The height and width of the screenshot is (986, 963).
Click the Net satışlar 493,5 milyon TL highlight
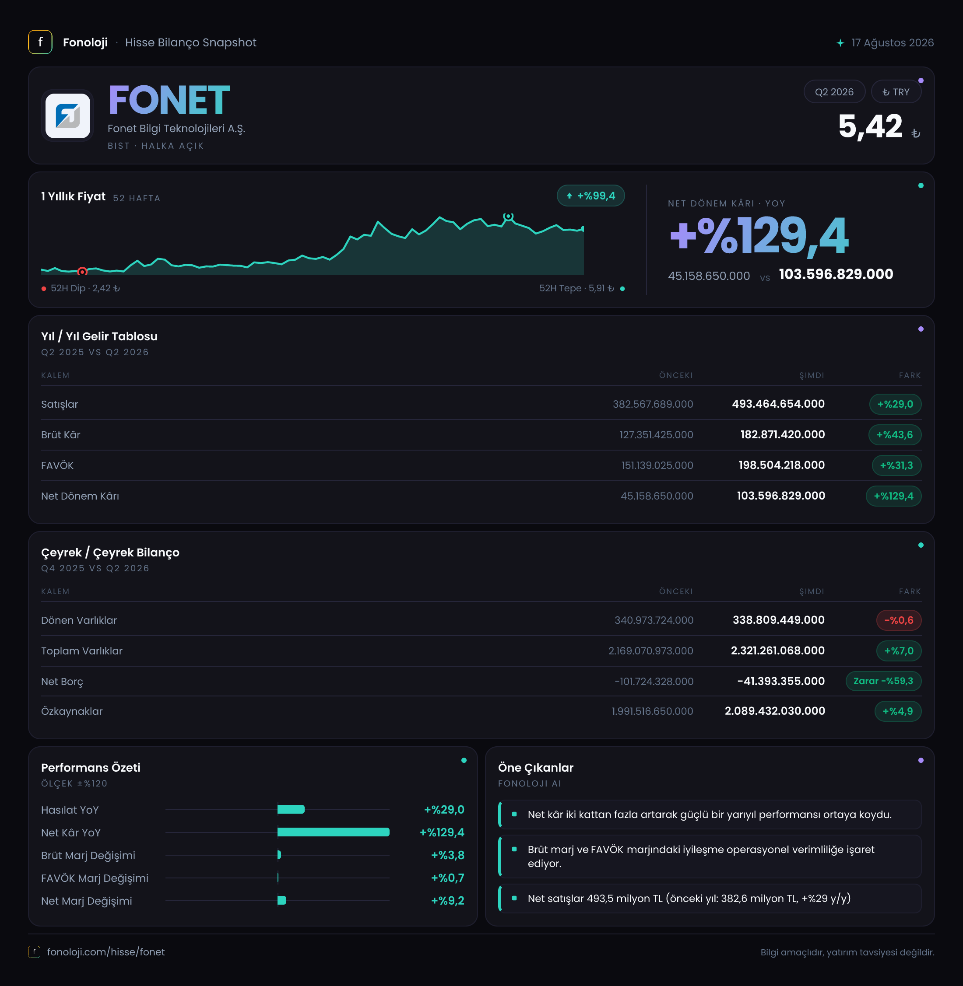pos(710,899)
